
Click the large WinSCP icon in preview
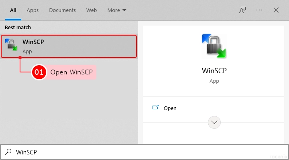coord(214,46)
